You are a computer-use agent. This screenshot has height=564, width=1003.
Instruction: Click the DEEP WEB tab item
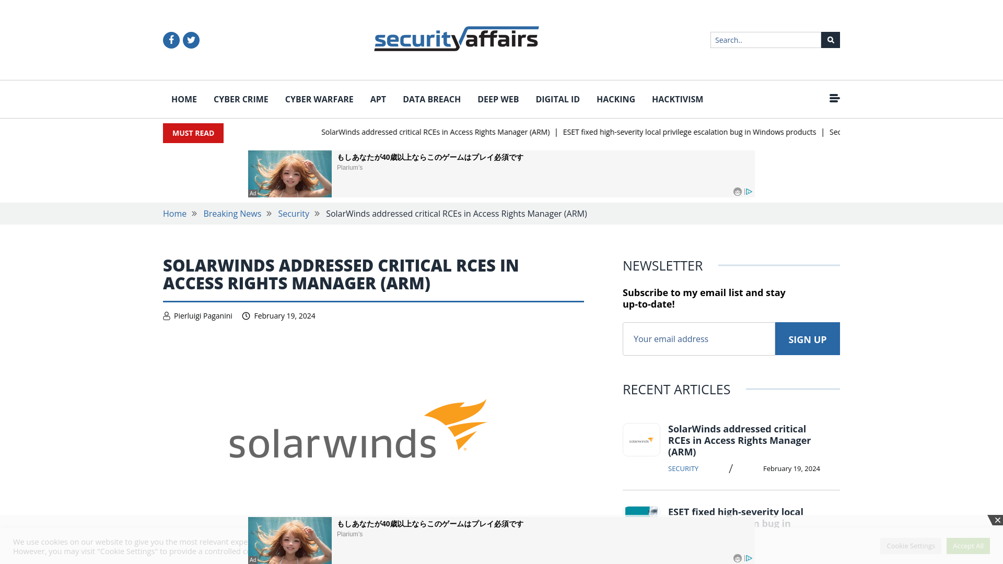click(498, 99)
